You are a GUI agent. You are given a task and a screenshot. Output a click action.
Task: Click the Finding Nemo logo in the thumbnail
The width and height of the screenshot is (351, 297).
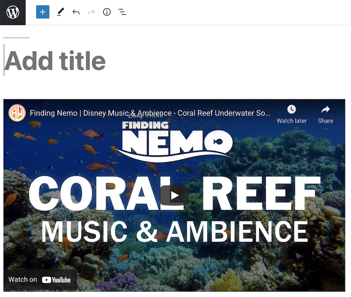pyautogui.click(x=177, y=141)
